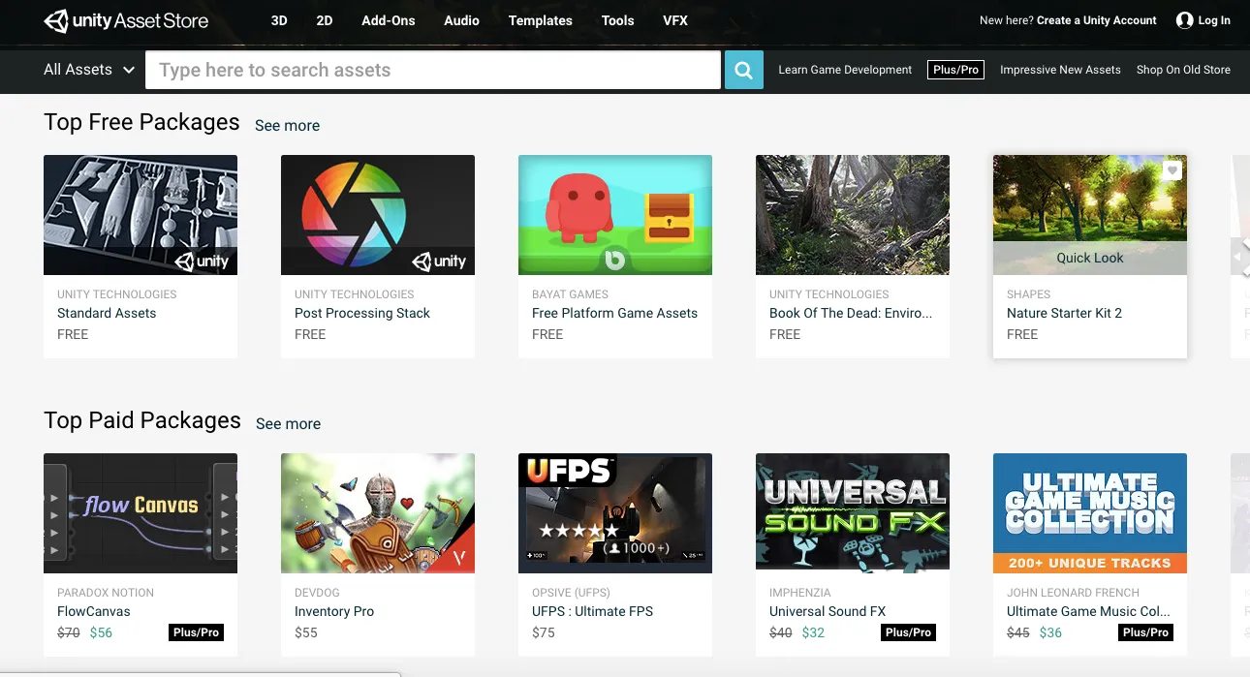Open Book Of The Dead thumbnail
Viewport: 1250px width, 677px height.
(853, 215)
